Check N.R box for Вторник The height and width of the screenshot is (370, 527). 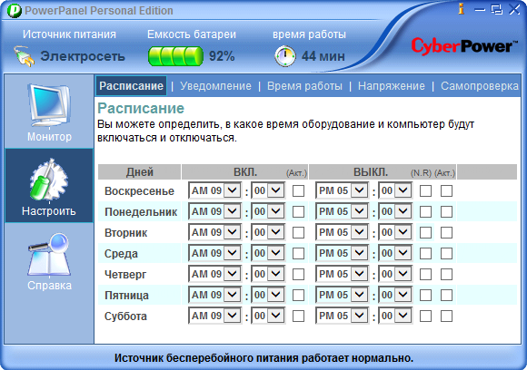pyautogui.click(x=425, y=232)
